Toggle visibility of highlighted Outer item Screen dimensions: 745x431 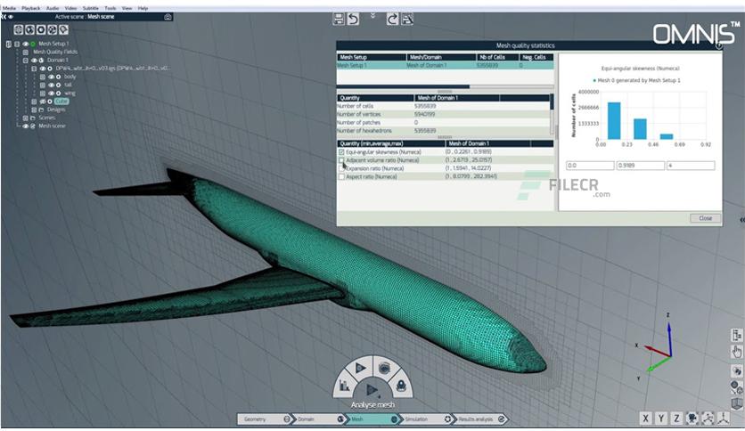click(x=43, y=102)
